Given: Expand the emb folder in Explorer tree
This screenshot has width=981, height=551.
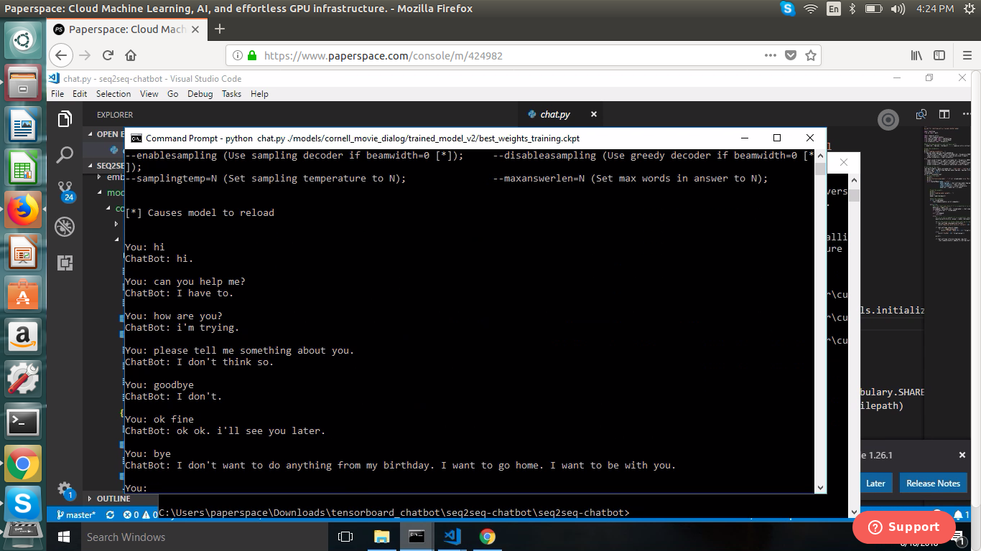Looking at the screenshot, I should [111, 177].
